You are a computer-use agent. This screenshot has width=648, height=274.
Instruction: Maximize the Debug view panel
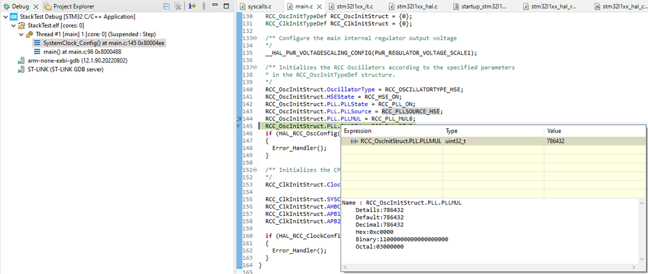click(226, 6)
